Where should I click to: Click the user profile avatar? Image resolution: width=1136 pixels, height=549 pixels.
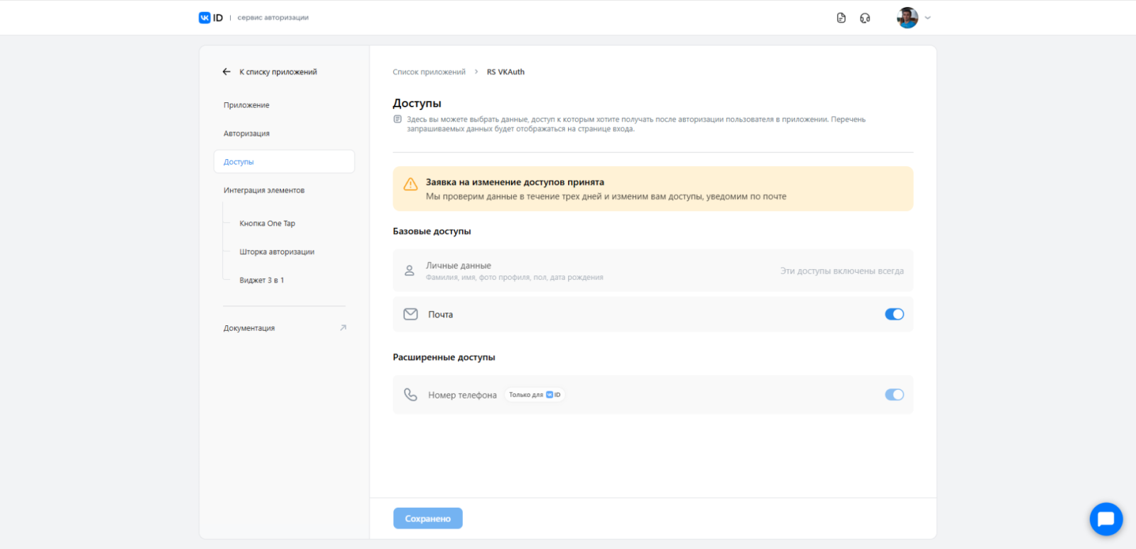(x=907, y=18)
